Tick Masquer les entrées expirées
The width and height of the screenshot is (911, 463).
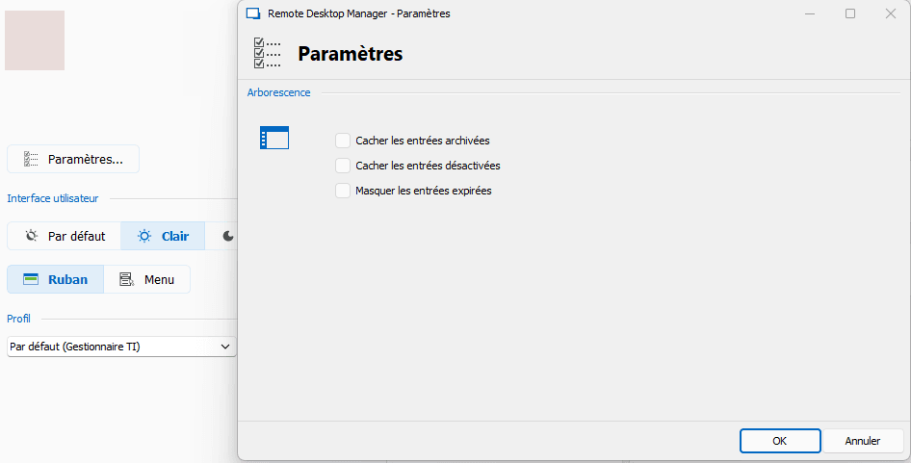[x=343, y=191]
